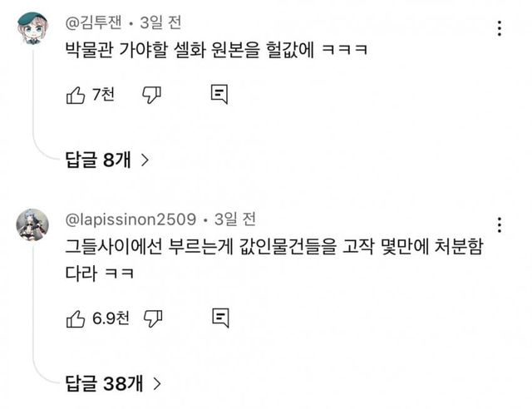Expand the 답글 38개 replies
532x409 pixels.
(112, 383)
